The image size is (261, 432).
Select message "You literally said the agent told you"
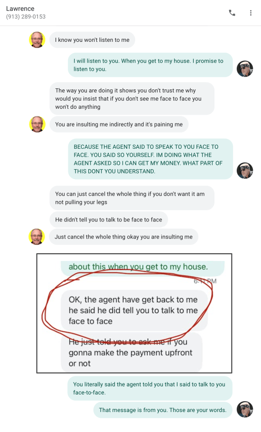[x=150, y=388]
